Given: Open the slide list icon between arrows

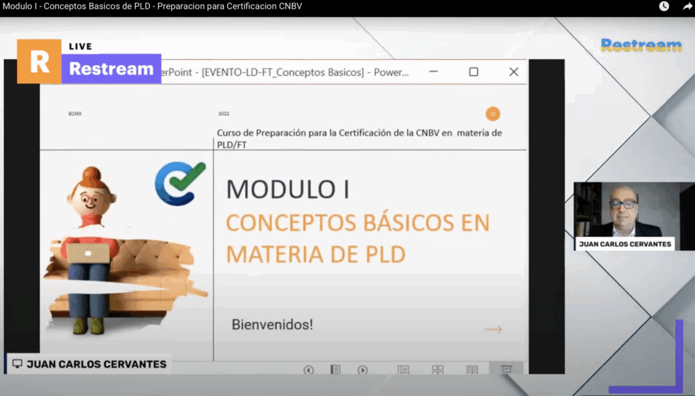Looking at the screenshot, I should point(335,370).
